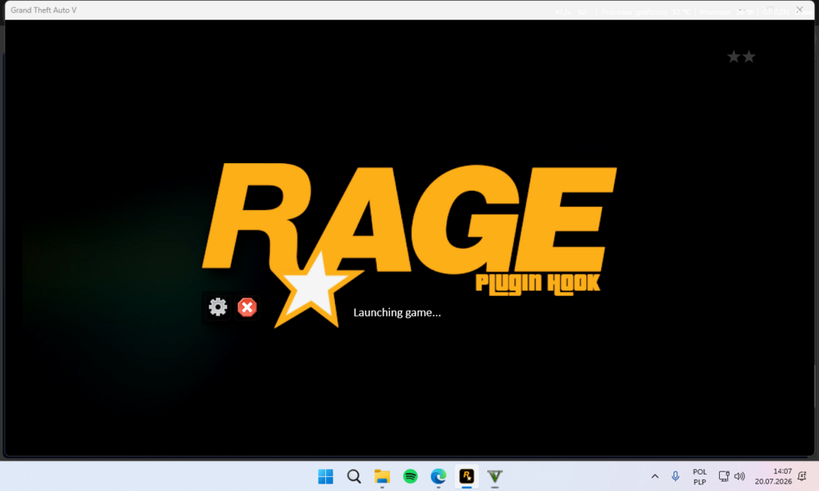Open RAGE Plugin Hook settings gear
The height and width of the screenshot is (491, 819).
click(218, 307)
